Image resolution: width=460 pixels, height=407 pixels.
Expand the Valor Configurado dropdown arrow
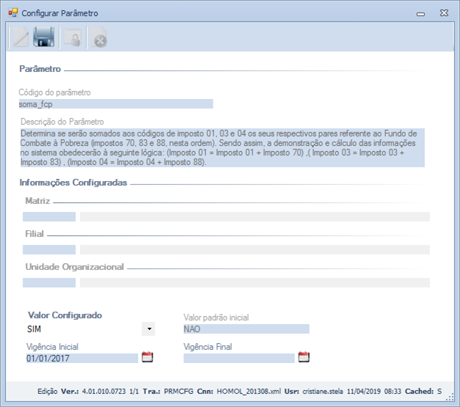pyautogui.click(x=149, y=329)
